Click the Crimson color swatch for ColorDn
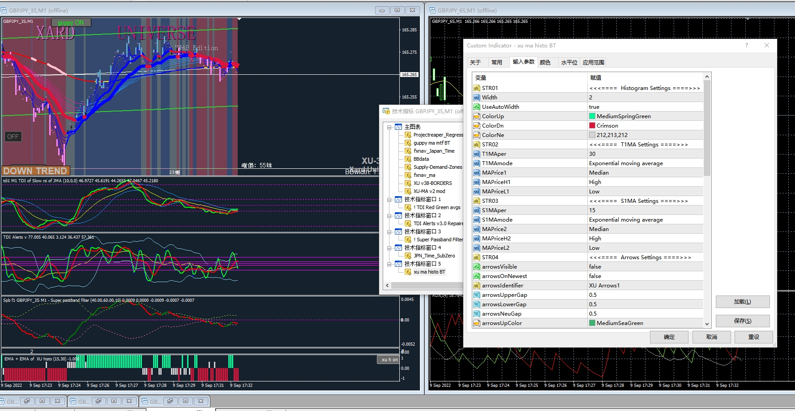Image resolution: width=795 pixels, height=411 pixels. click(592, 126)
